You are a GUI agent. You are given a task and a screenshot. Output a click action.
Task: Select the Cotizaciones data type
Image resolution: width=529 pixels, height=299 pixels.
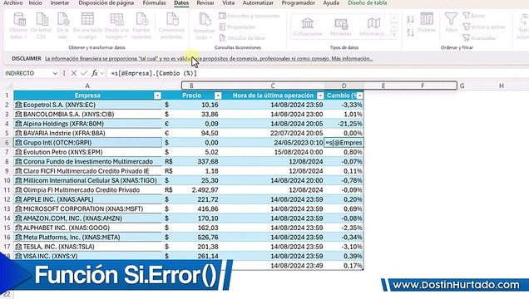308,27
